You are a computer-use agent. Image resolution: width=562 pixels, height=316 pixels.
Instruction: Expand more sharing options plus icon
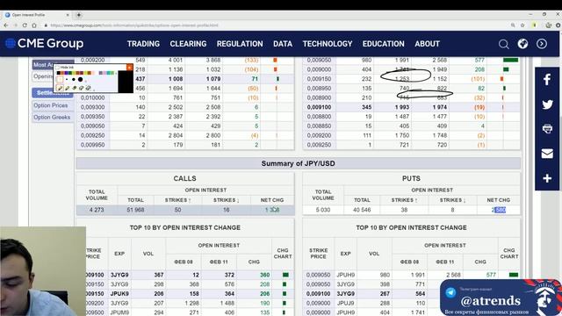pos(547,178)
